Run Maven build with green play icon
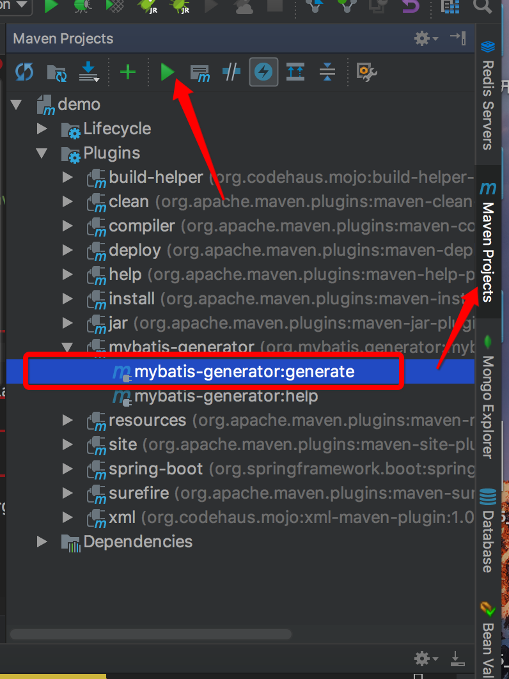The height and width of the screenshot is (679, 509). tap(168, 72)
